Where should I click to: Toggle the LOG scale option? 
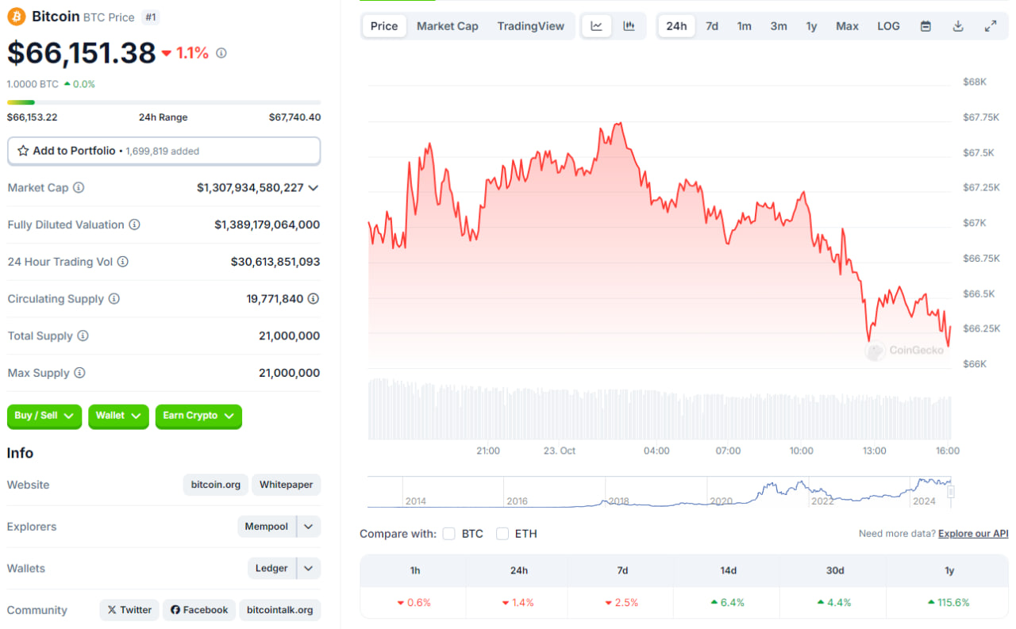(x=888, y=26)
